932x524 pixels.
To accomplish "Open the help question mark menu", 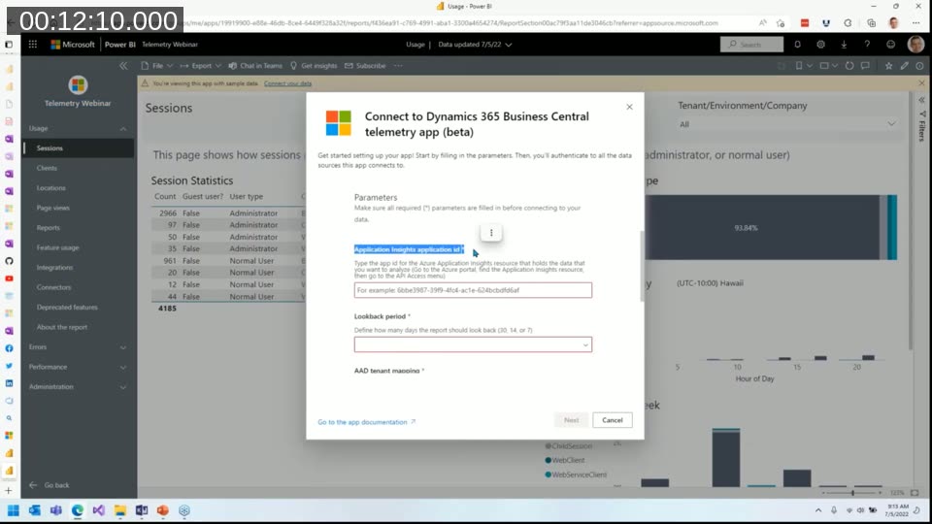I will (867, 44).
